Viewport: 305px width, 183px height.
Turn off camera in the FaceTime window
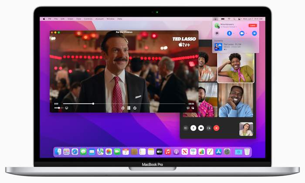click(201, 128)
